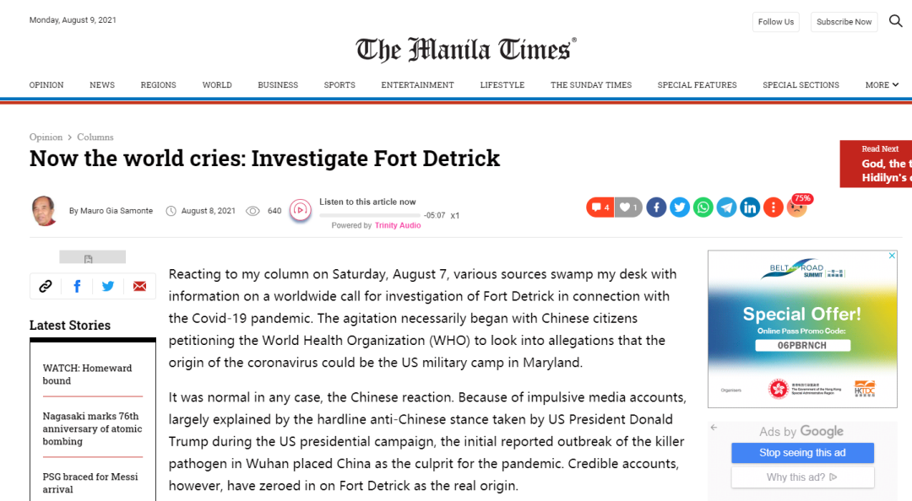Email article using sidebar envelope icon
Screen dimensions: 912x501
139,286
